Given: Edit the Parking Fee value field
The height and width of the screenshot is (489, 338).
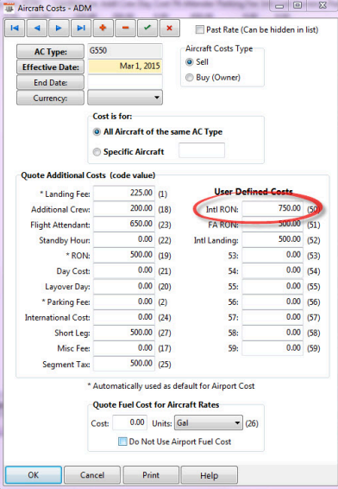Looking at the screenshot, I should point(124,302).
